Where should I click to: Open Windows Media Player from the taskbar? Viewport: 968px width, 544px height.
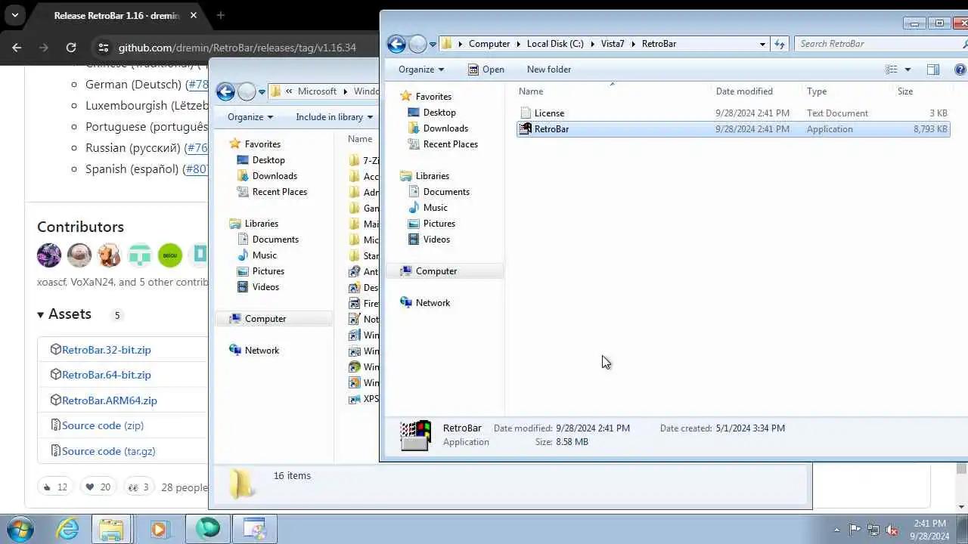[x=160, y=529]
